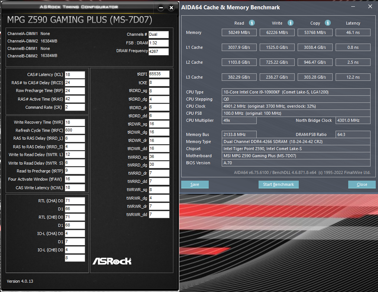Click the Memory Copy value 53768 MB/s
Image resolution: width=378 pixels, height=292 pixels.
(x=315, y=32)
